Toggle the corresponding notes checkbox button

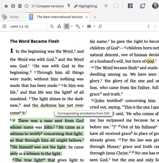[66, 26]
